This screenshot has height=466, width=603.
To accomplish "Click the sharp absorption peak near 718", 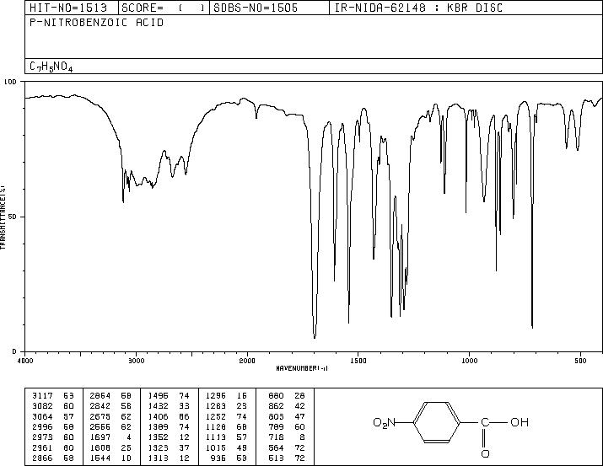I will [532, 327].
